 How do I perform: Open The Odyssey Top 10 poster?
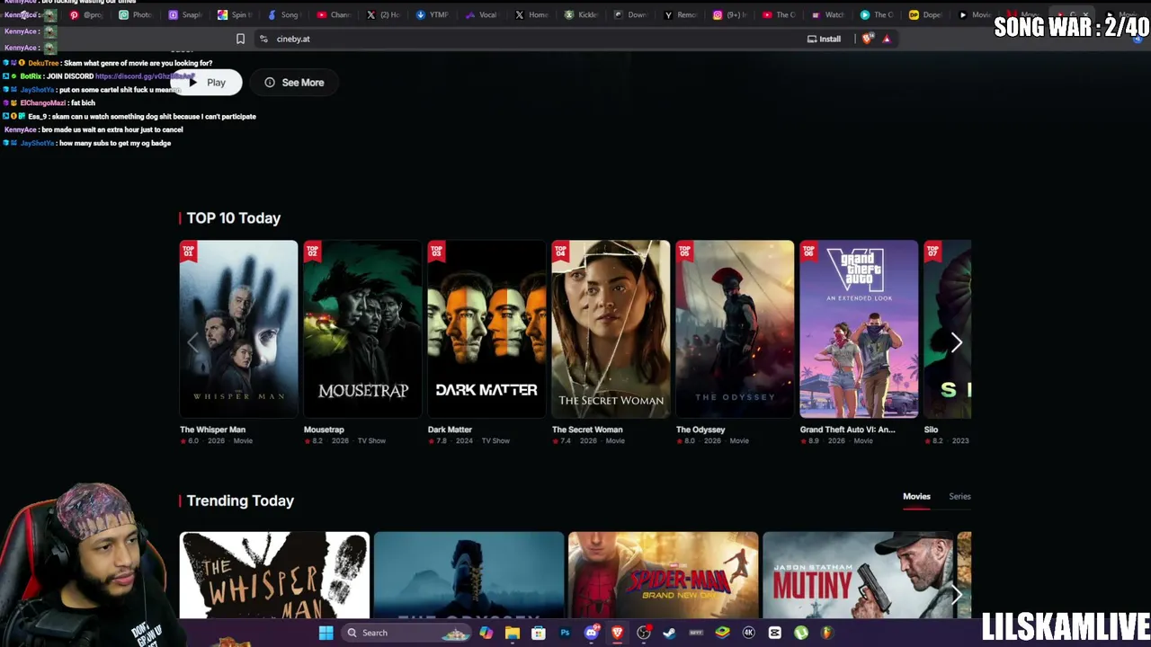tap(735, 329)
